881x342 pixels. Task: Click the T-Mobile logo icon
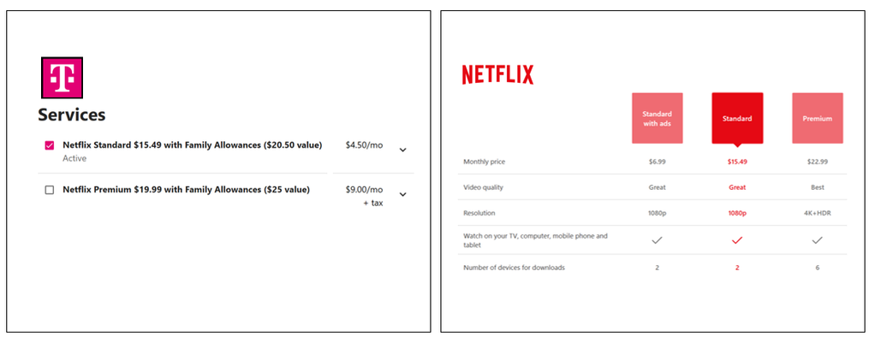(62, 77)
